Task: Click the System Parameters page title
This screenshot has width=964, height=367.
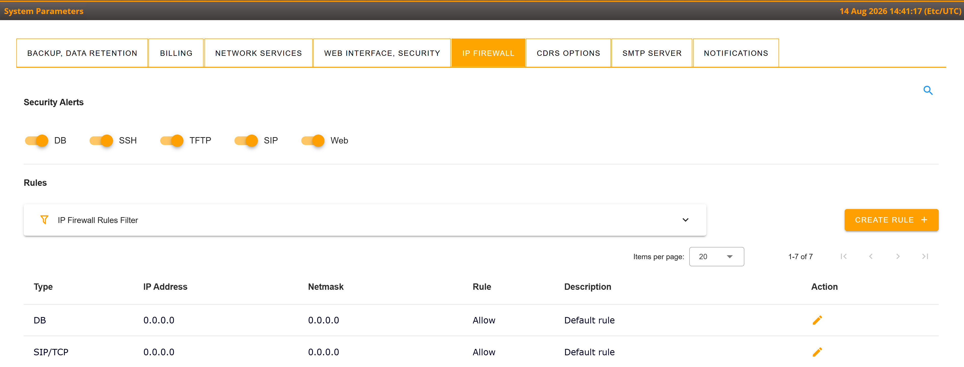Action: tap(44, 11)
